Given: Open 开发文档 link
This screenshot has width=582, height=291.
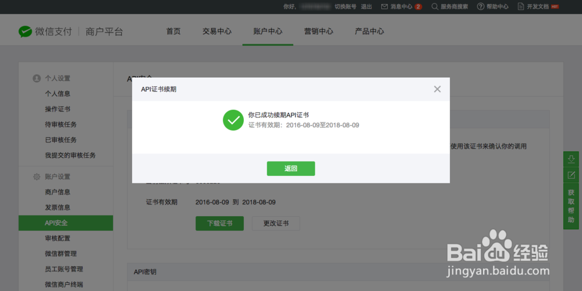Looking at the screenshot, I should (x=537, y=6).
